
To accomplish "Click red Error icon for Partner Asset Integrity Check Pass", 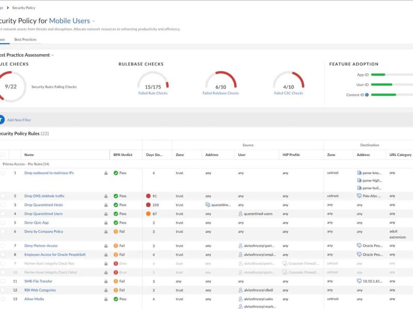I will (x=116, y=264).
